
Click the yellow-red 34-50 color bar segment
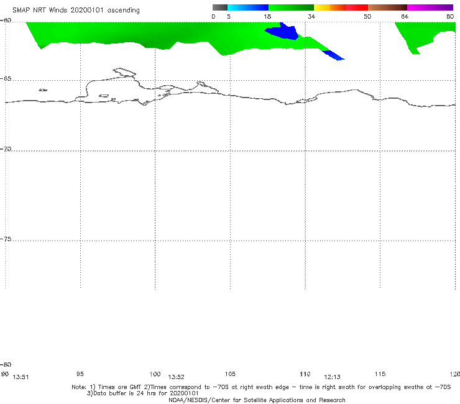[x=341, y=7]
